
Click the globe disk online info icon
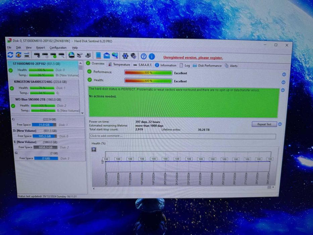(71, 55)
